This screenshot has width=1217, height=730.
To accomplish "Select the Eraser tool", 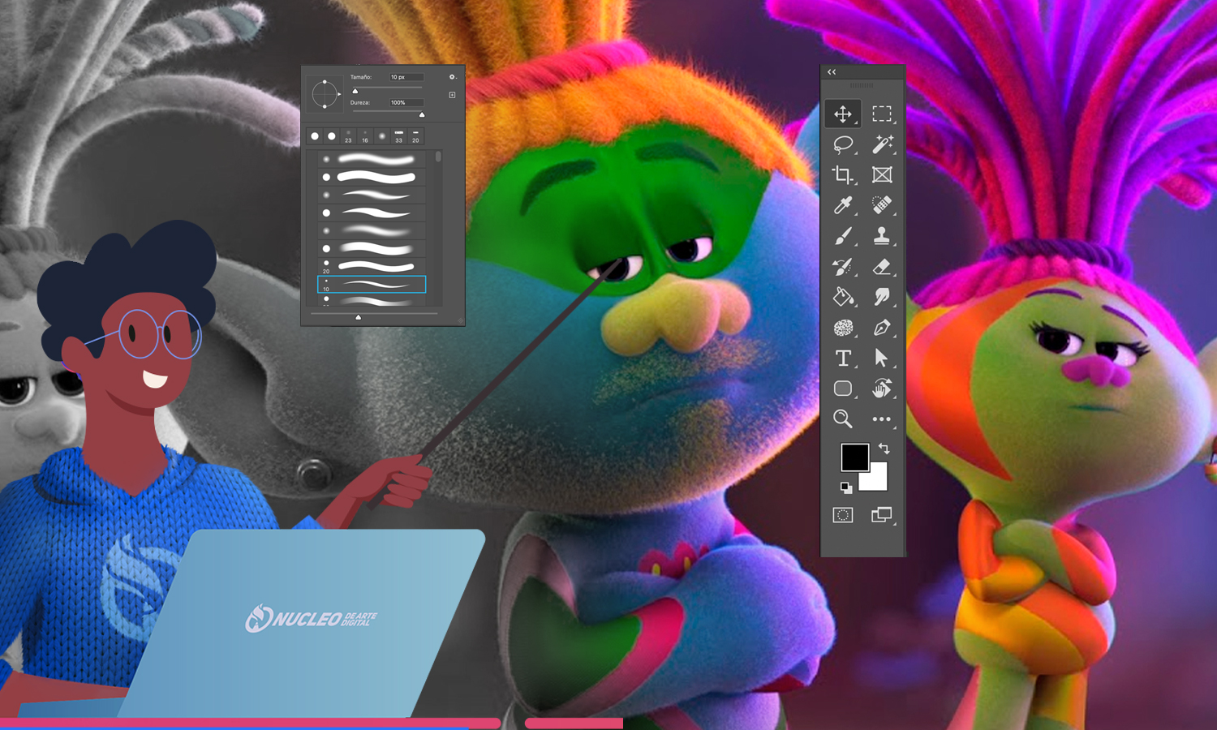I will coord(882,267).
